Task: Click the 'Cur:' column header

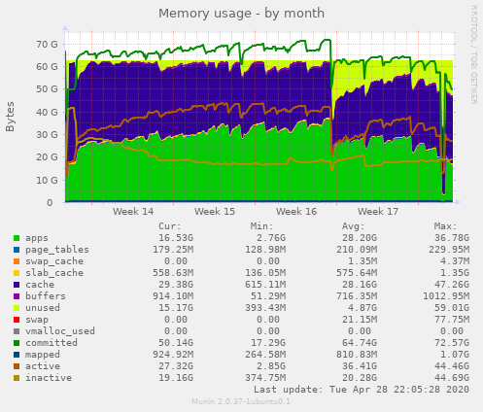Action: [170, 226]
